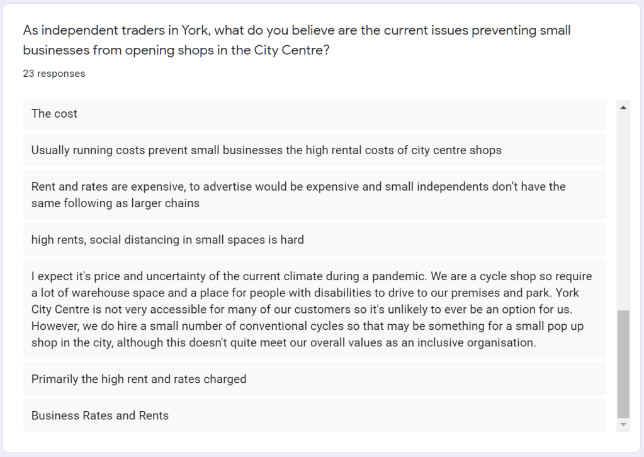
Task: Select the "Business Rates and Rents" response
Action: [x=100, y=416]
